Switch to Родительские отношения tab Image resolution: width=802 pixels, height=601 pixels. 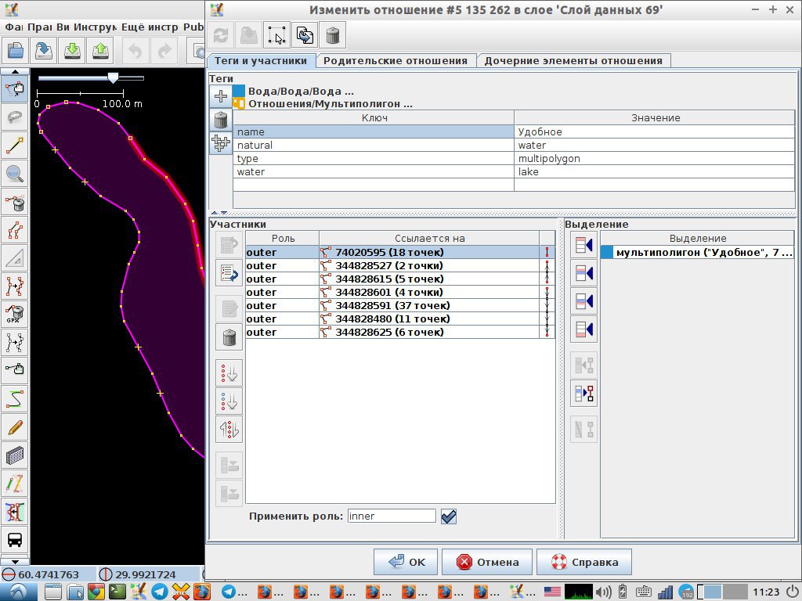click(x=396, y=61)
